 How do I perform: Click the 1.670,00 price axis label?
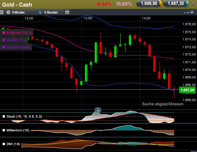[x=189, y=70]
